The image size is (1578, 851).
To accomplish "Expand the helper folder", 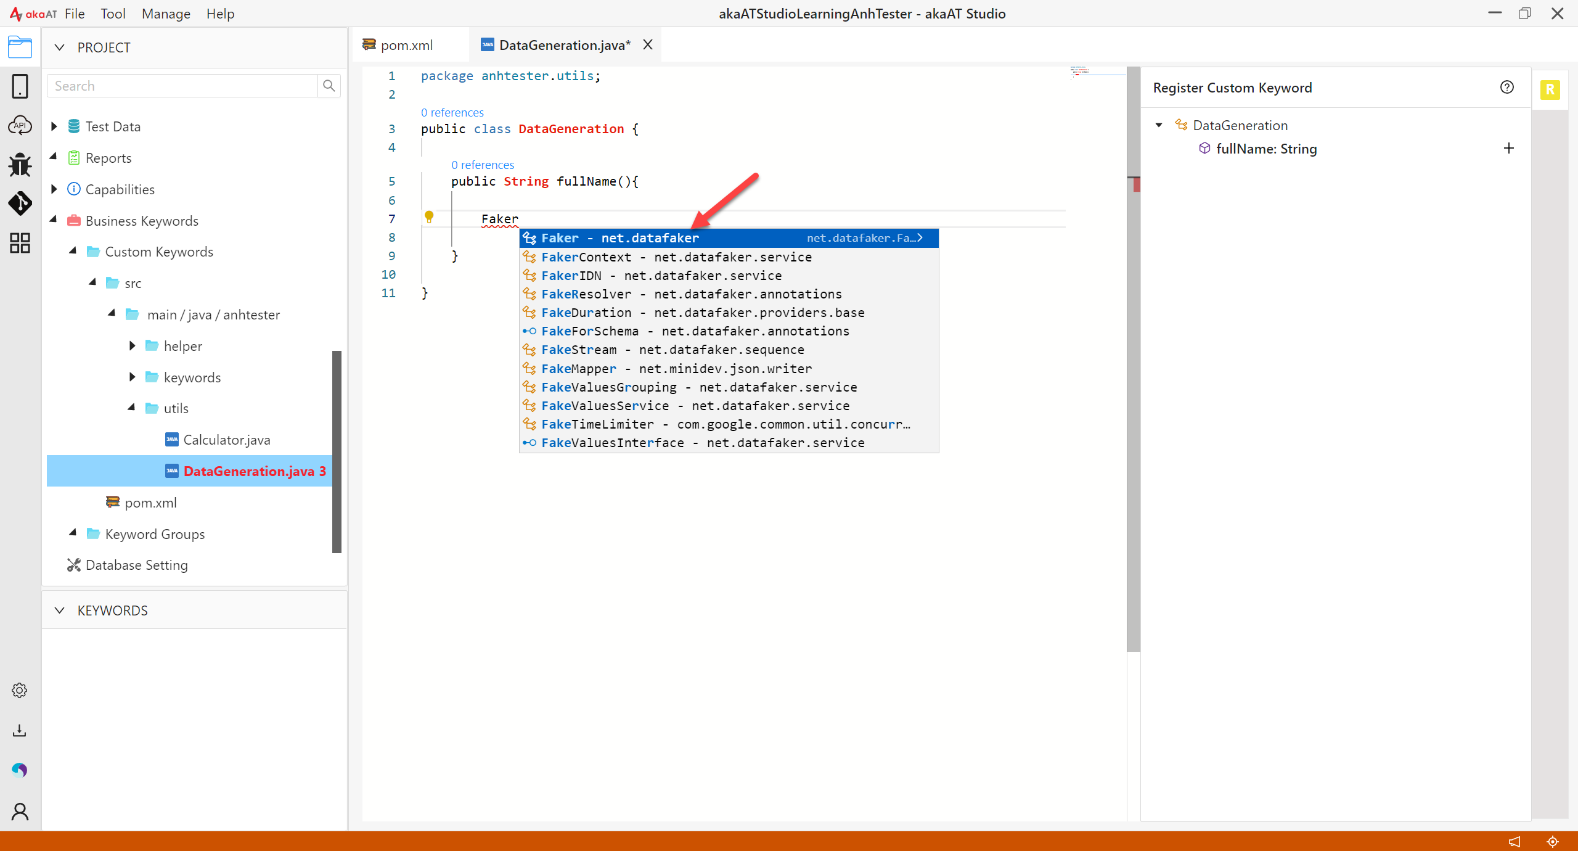I will [x=132, y=346].
